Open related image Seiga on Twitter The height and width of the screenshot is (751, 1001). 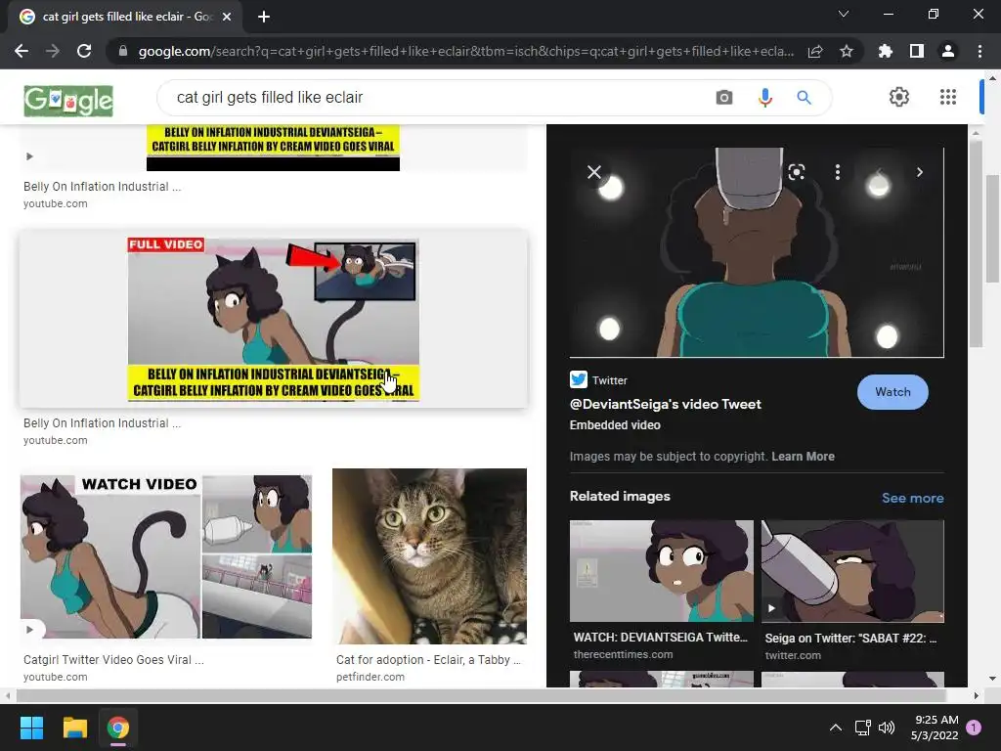[x=852, y=571]
